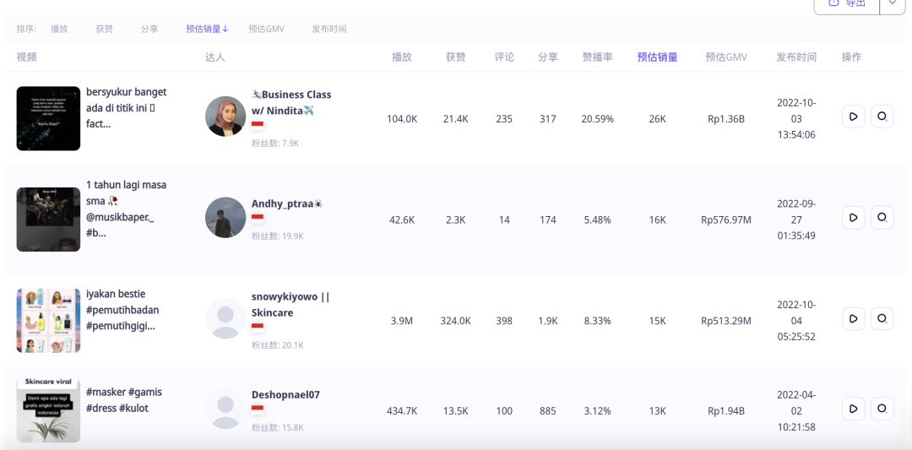Sort by 预估GMV in the sort bar
The height and width of the screenshot is (450, 912).
[266, 29]
